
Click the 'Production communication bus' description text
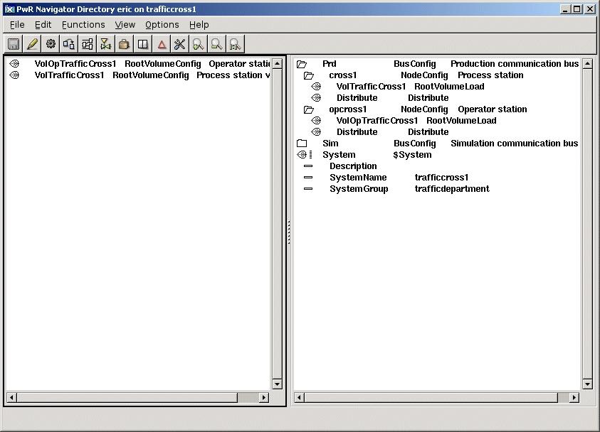515,64
